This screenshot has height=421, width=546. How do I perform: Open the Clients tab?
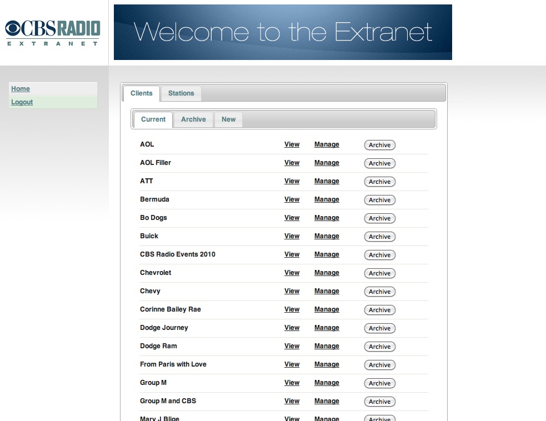[x=141, y=93]
